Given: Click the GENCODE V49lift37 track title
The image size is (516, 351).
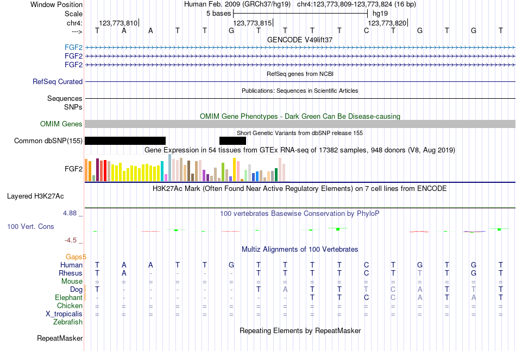Looking at the screenshot, I should pos(300,40).
